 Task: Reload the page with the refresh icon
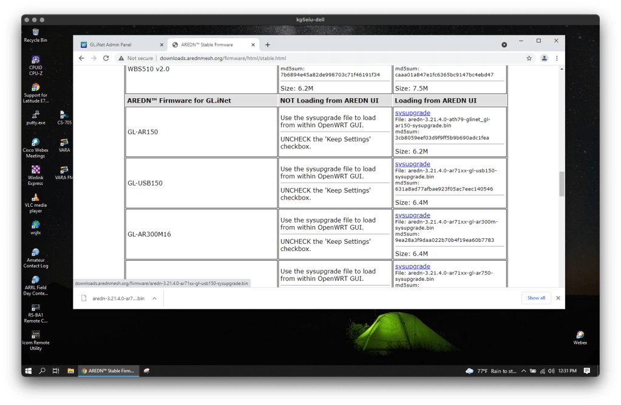[106, 58]
